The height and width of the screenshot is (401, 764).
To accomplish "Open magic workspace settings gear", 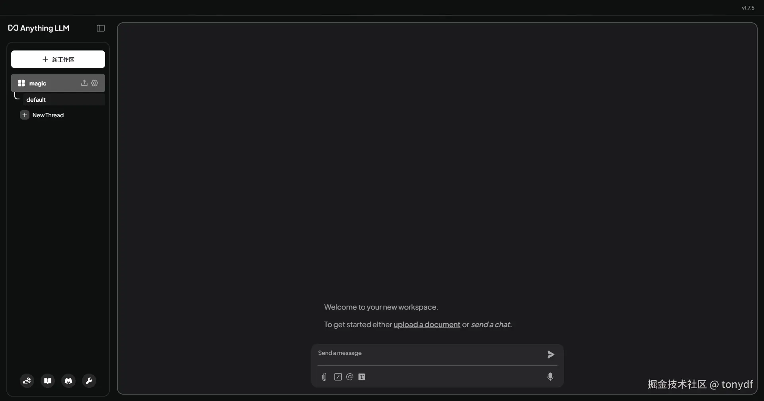I will pos(95,83).
